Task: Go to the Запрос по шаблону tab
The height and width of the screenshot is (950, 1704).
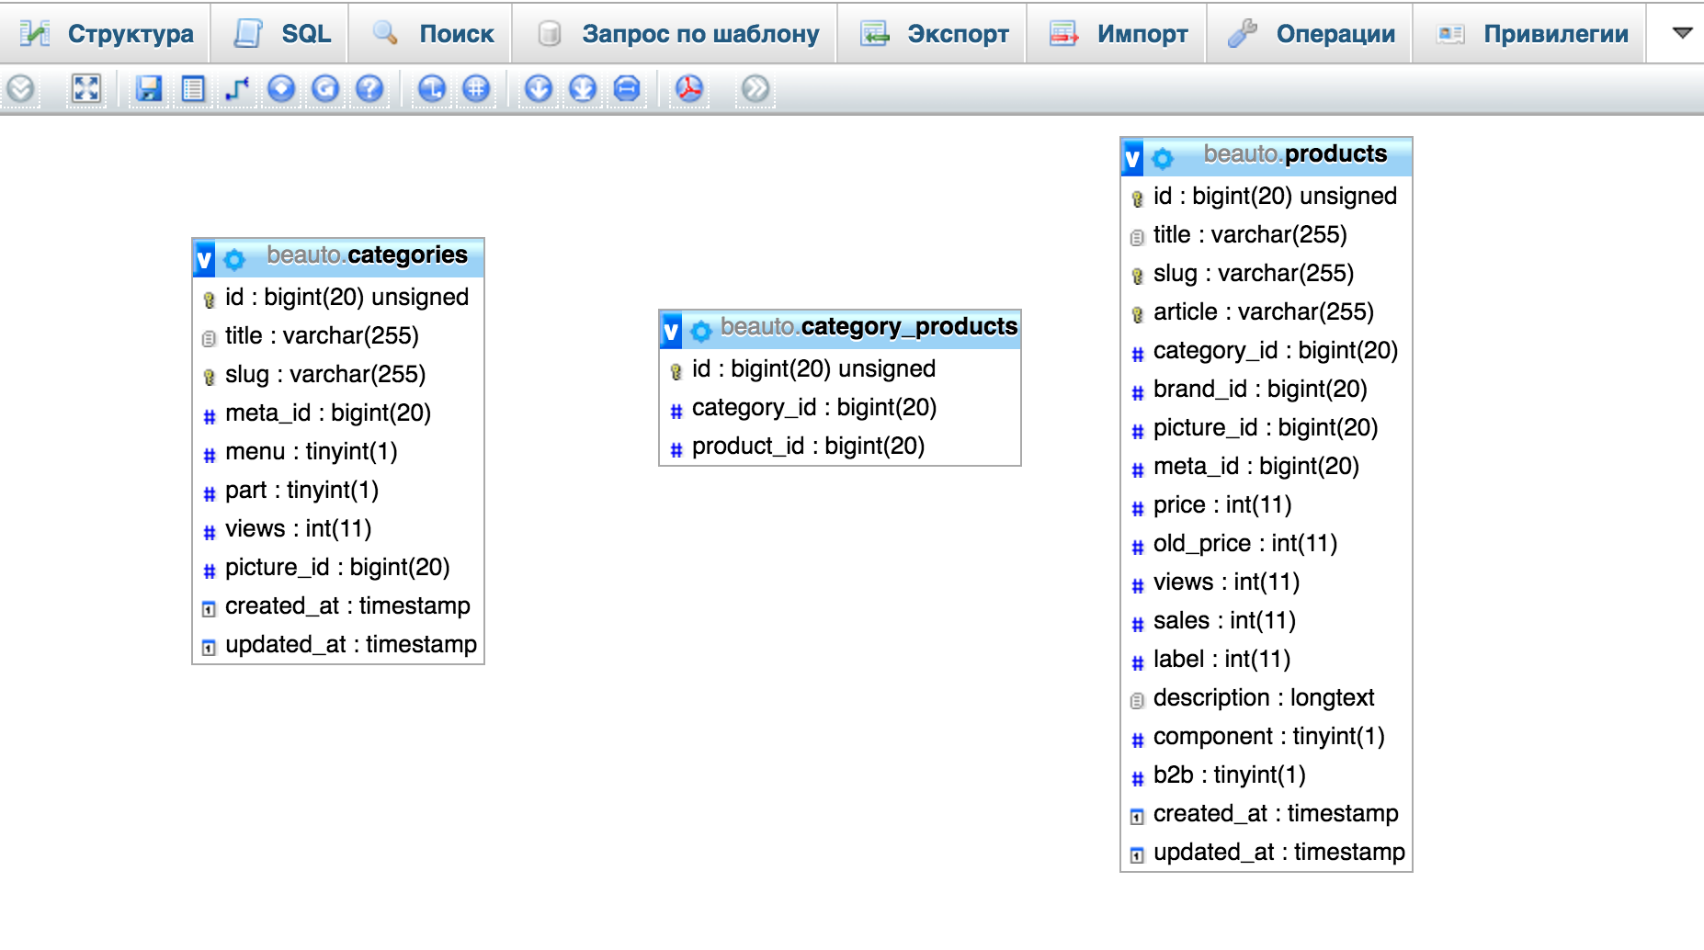Action: (676, 34)
